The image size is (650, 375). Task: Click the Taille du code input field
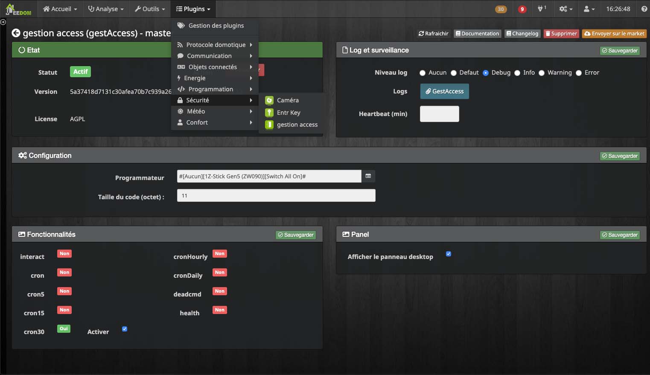point(276,195)
